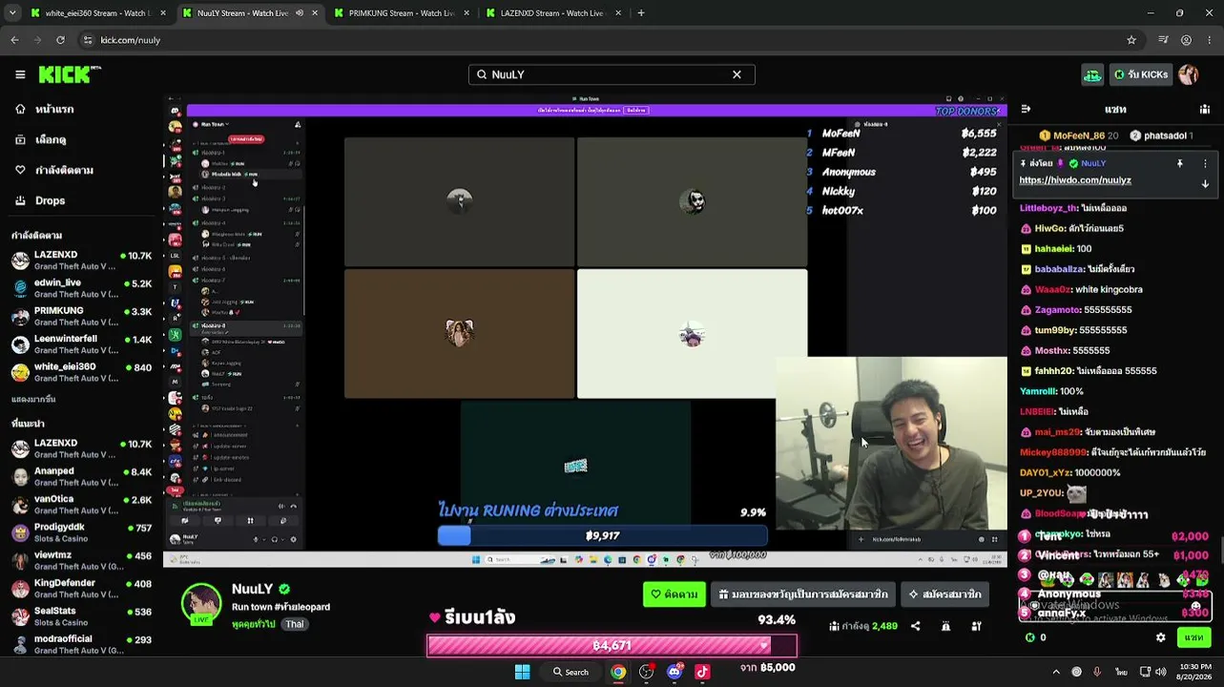Go back in browser history
This screenshot has height=687, width=1224.
(x=14, y=40)
